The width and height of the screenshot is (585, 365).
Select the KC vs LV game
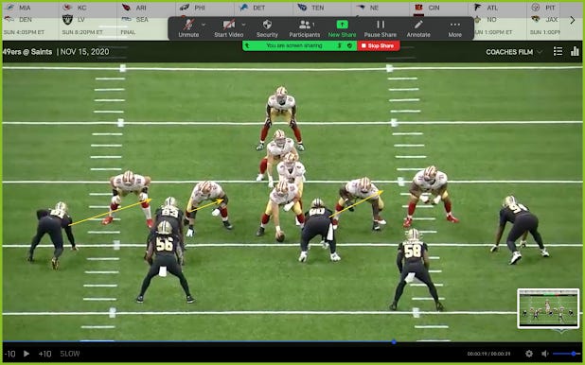coord(88,20)
